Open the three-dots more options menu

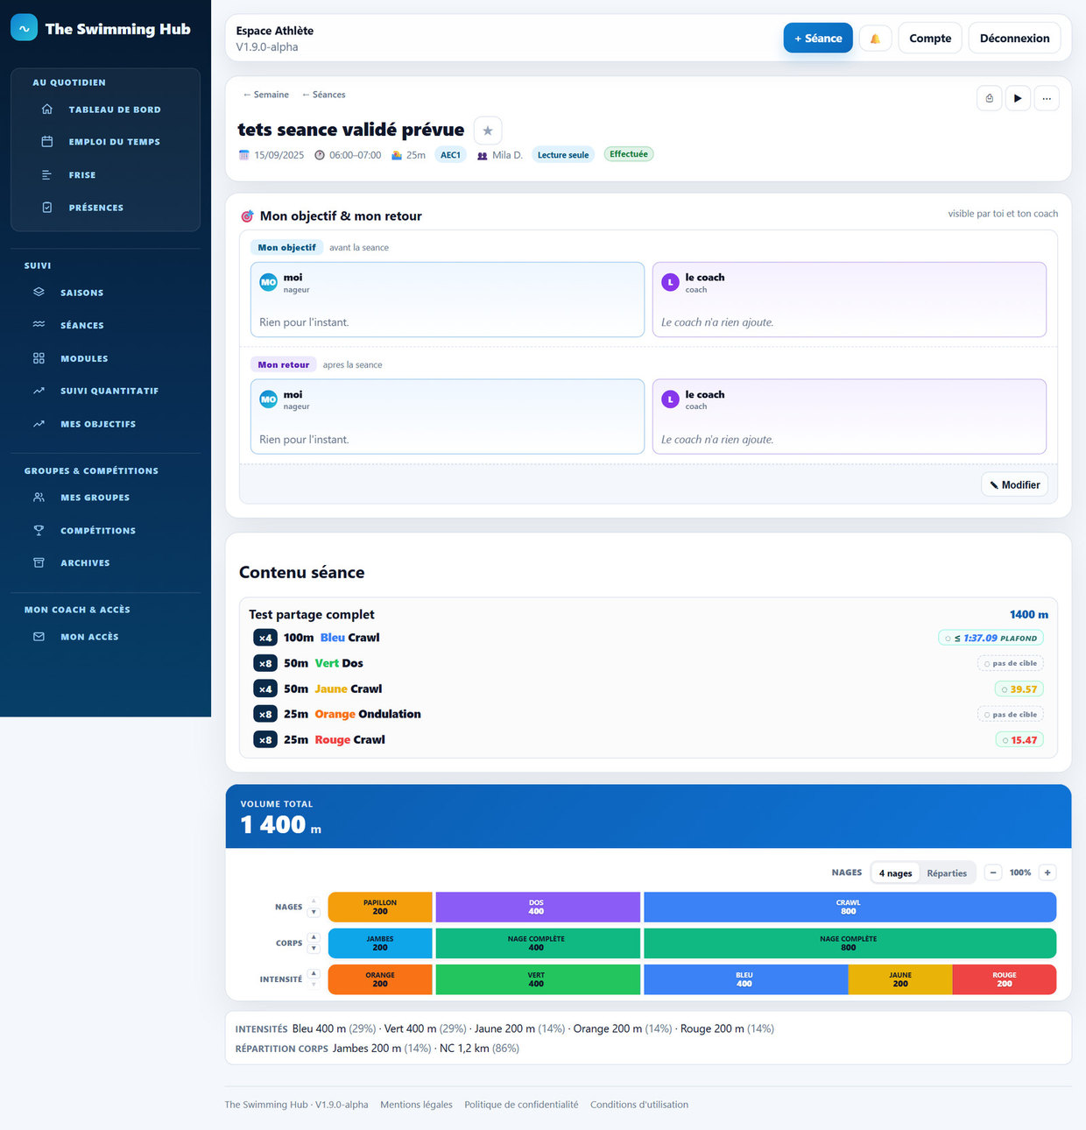1047,98
